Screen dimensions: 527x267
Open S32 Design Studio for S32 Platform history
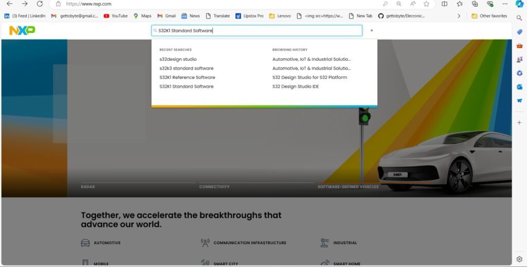(x=310, y=77)
